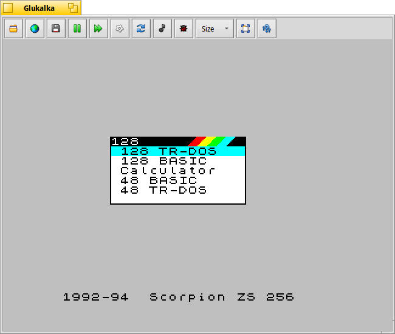Click the zoom button on the Glukalka tab
Viewport: 395px width, 334px height.
coord(73,8)
